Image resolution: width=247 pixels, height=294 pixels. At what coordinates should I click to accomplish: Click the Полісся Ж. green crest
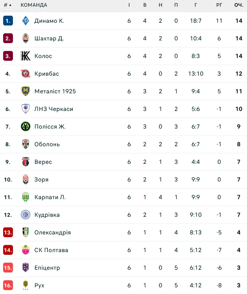26,126
